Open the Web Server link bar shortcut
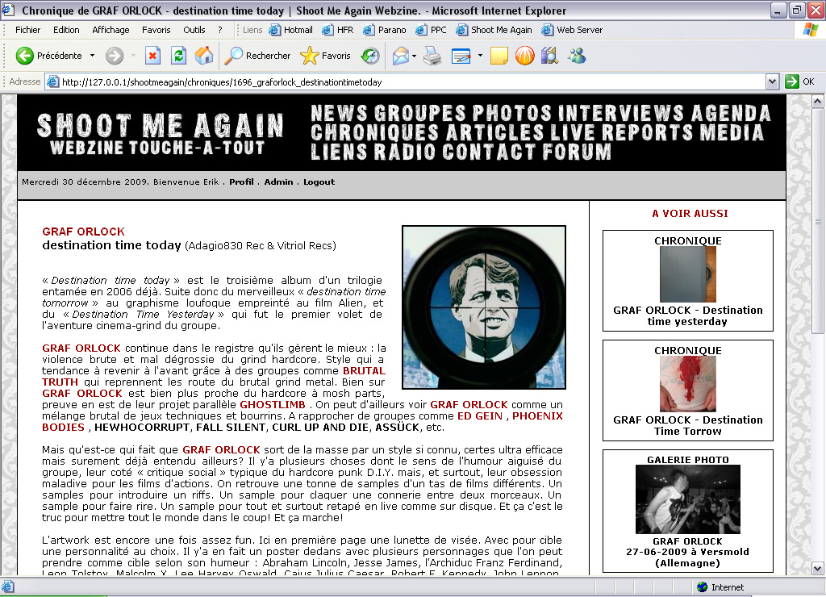This screenshot has width=826, height=597. 572,30
